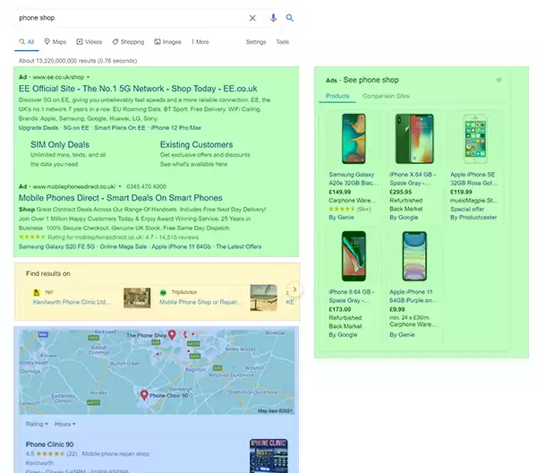Open the More search options menu
Viewport: 537px width, 473px height.
pos(200,42)
